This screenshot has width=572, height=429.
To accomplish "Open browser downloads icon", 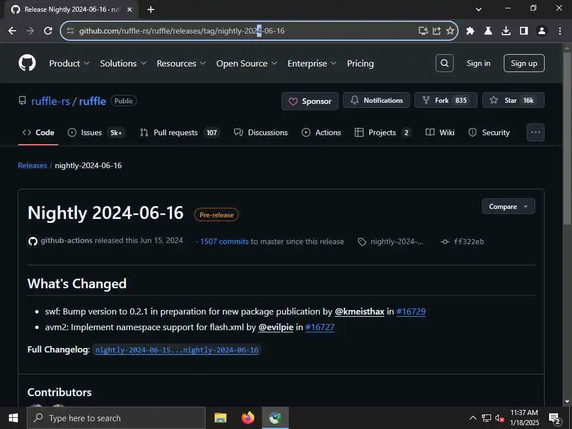I will pyautogui.click(x=506, y=31).
